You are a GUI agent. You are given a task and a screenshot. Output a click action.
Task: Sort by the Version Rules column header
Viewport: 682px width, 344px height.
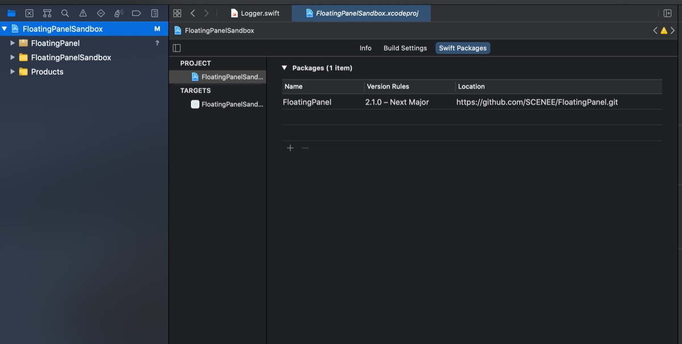tap(410, 86)
